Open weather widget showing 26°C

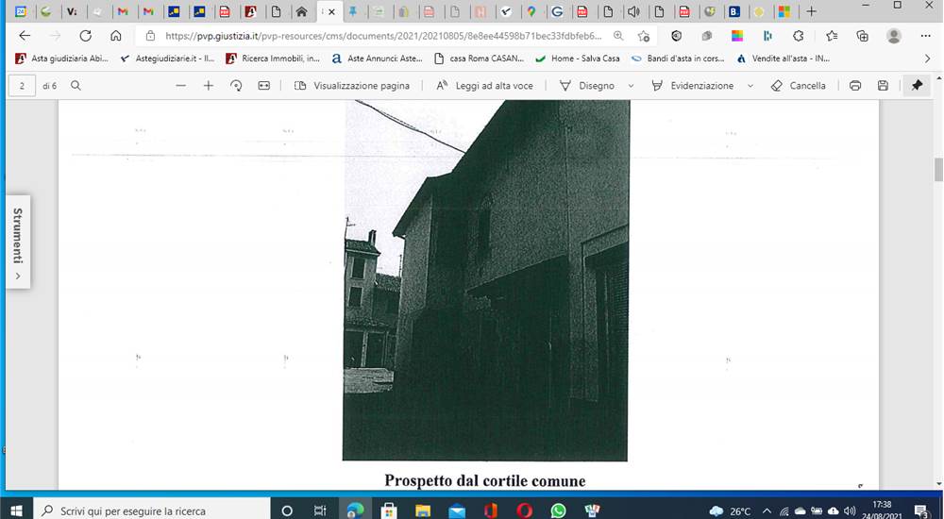tap(730, 511)
